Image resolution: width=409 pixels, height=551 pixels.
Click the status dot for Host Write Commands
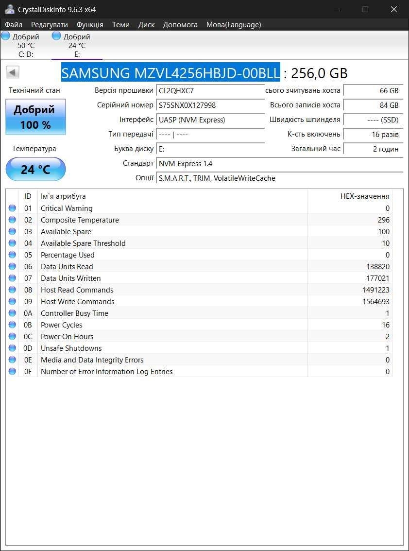(x=12, y=301)
